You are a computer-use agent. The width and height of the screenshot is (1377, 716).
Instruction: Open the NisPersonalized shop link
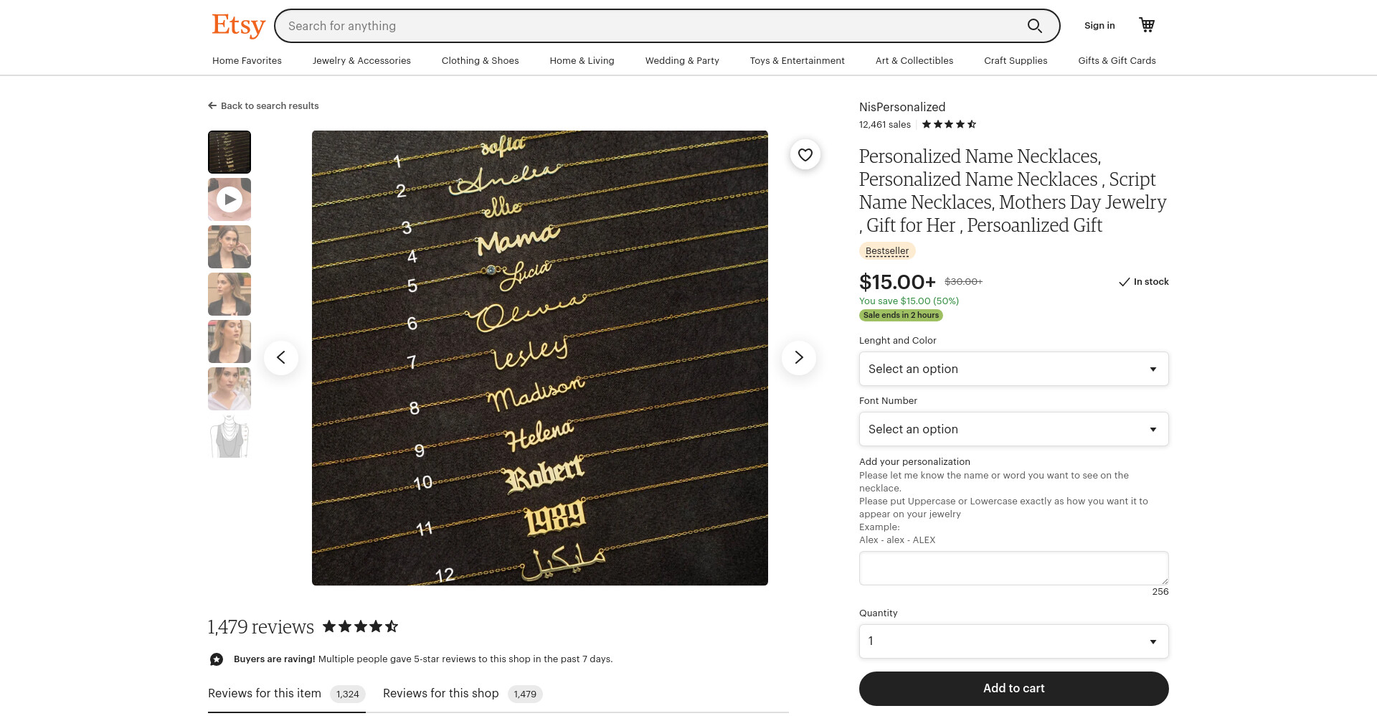(902, 107)
